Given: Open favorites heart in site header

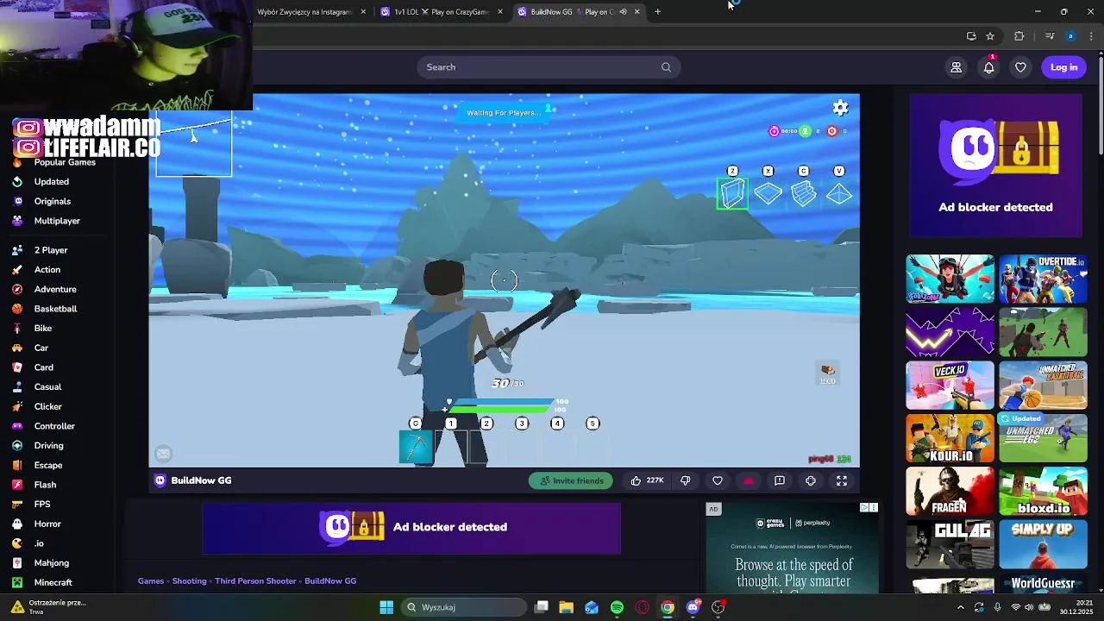Looking at the screenshot, I should [1020, 67].
